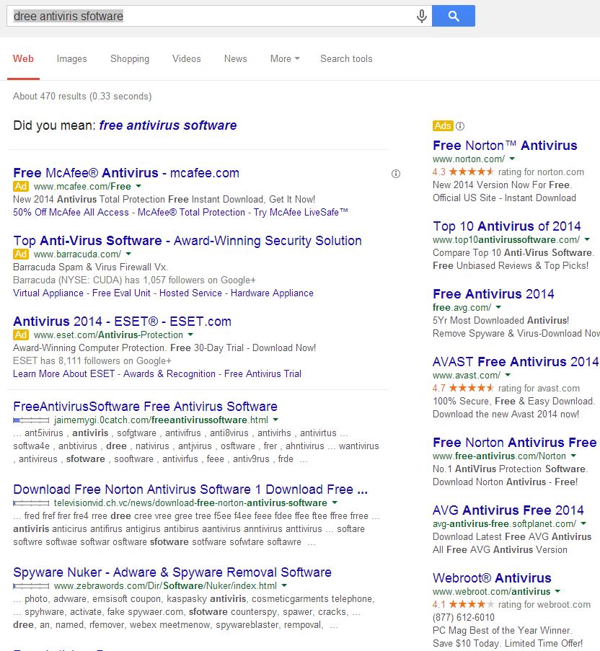Click 'Try McAfee LiveSafe' sitelink
This screenshot has height=651, width=600.
(x=301, y=212)
